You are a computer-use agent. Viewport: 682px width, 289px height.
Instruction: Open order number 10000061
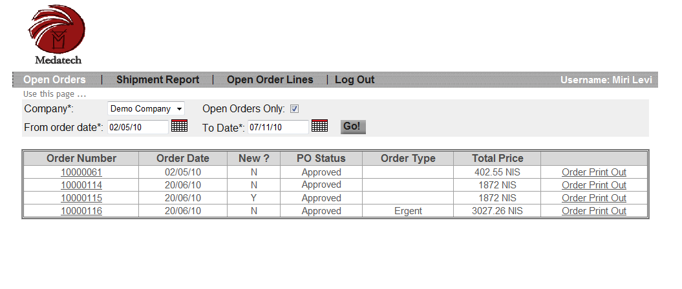pos(81,172)
